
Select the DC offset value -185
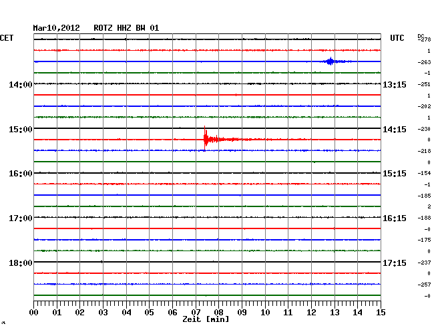[424, 196]
